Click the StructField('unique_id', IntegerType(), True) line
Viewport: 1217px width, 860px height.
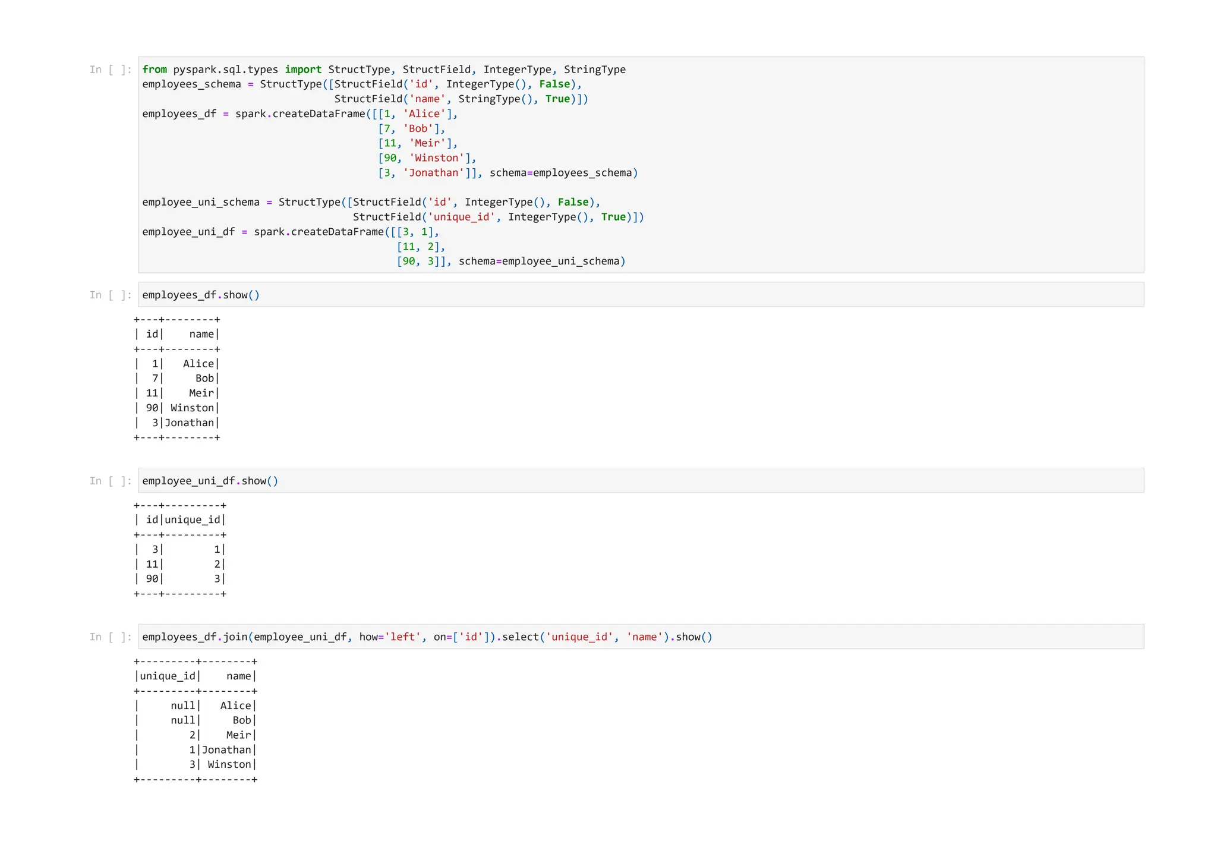pyautogui.click(x=498, y=217)
